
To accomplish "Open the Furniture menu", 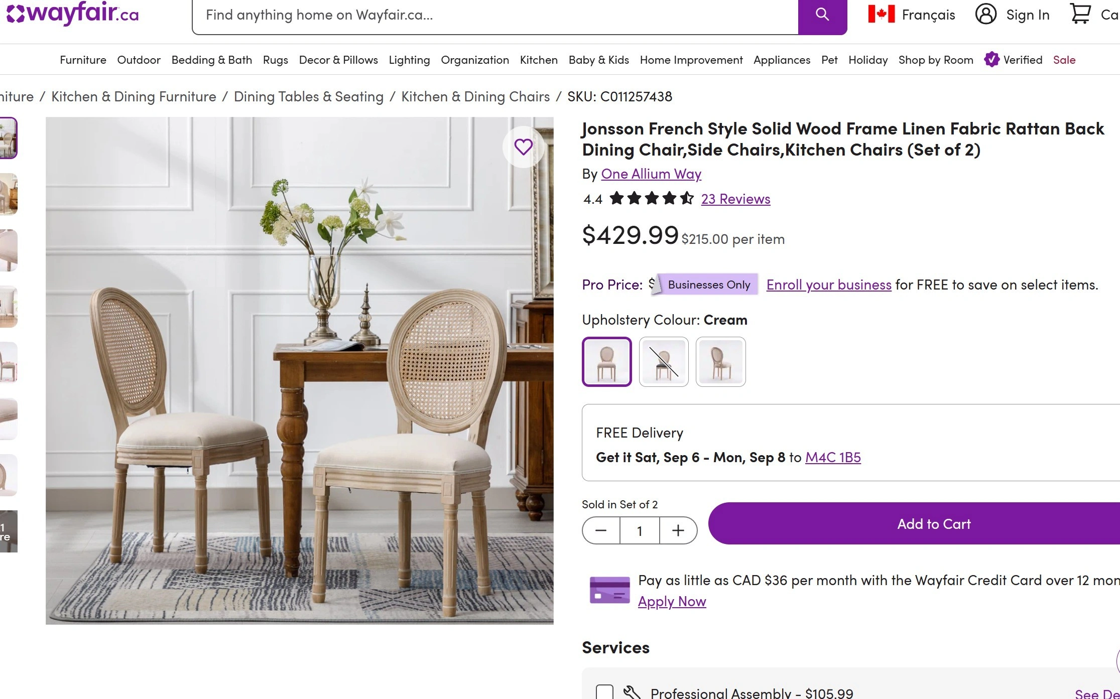I will pyautogui.click(x=83, y=60).
